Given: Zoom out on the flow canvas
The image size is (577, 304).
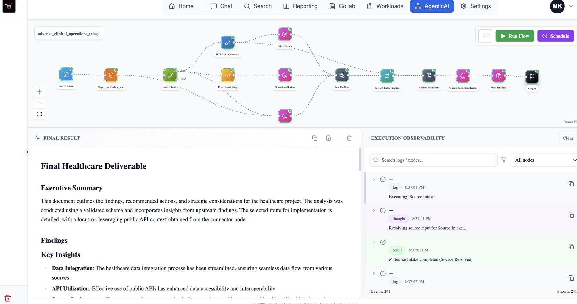Looking at the screenshot, I should (x=39, y=103).
